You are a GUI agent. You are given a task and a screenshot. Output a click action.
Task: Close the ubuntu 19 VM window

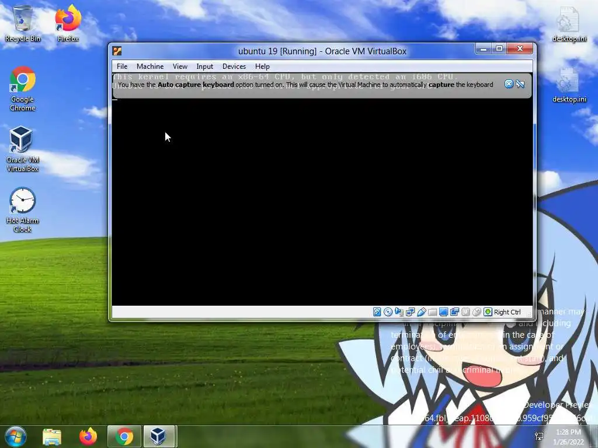point(520,49)
